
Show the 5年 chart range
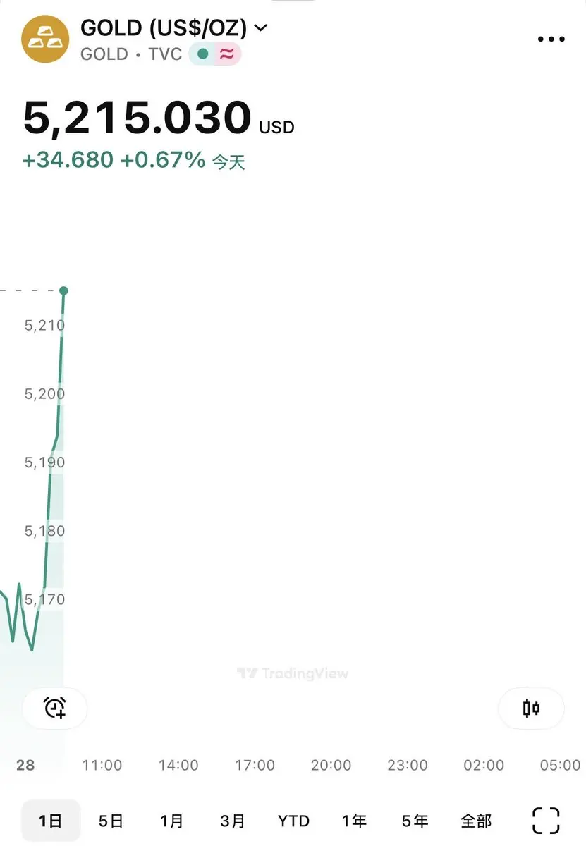click(x=415, y=821)
